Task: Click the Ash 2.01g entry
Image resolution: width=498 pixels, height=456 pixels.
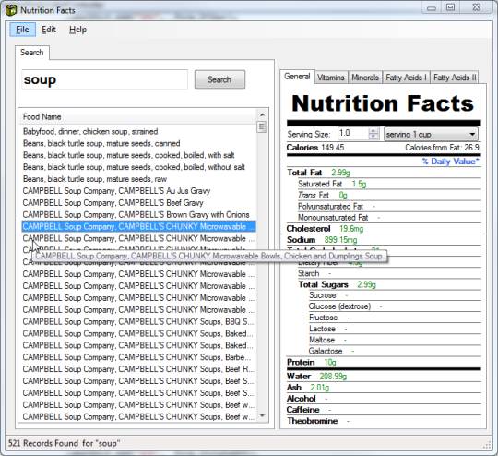Action: [x=308, y=388]
